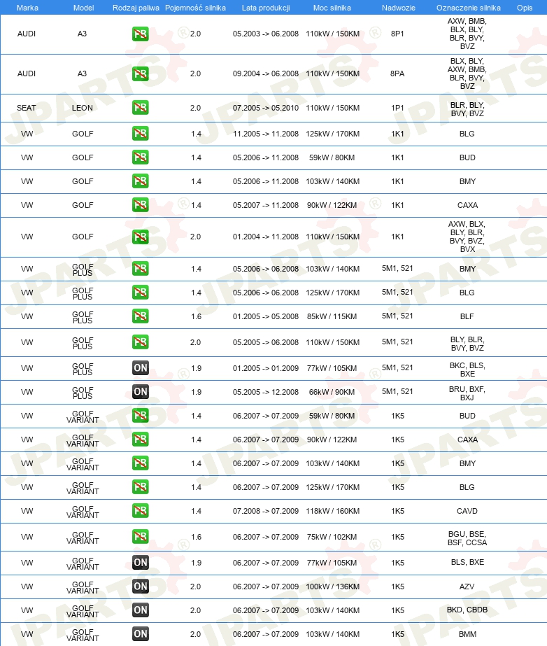The height and width of the screenshot is (646, 547).
Task: Click the Rodzaj paliwa column header
Action: click(136, 8)
